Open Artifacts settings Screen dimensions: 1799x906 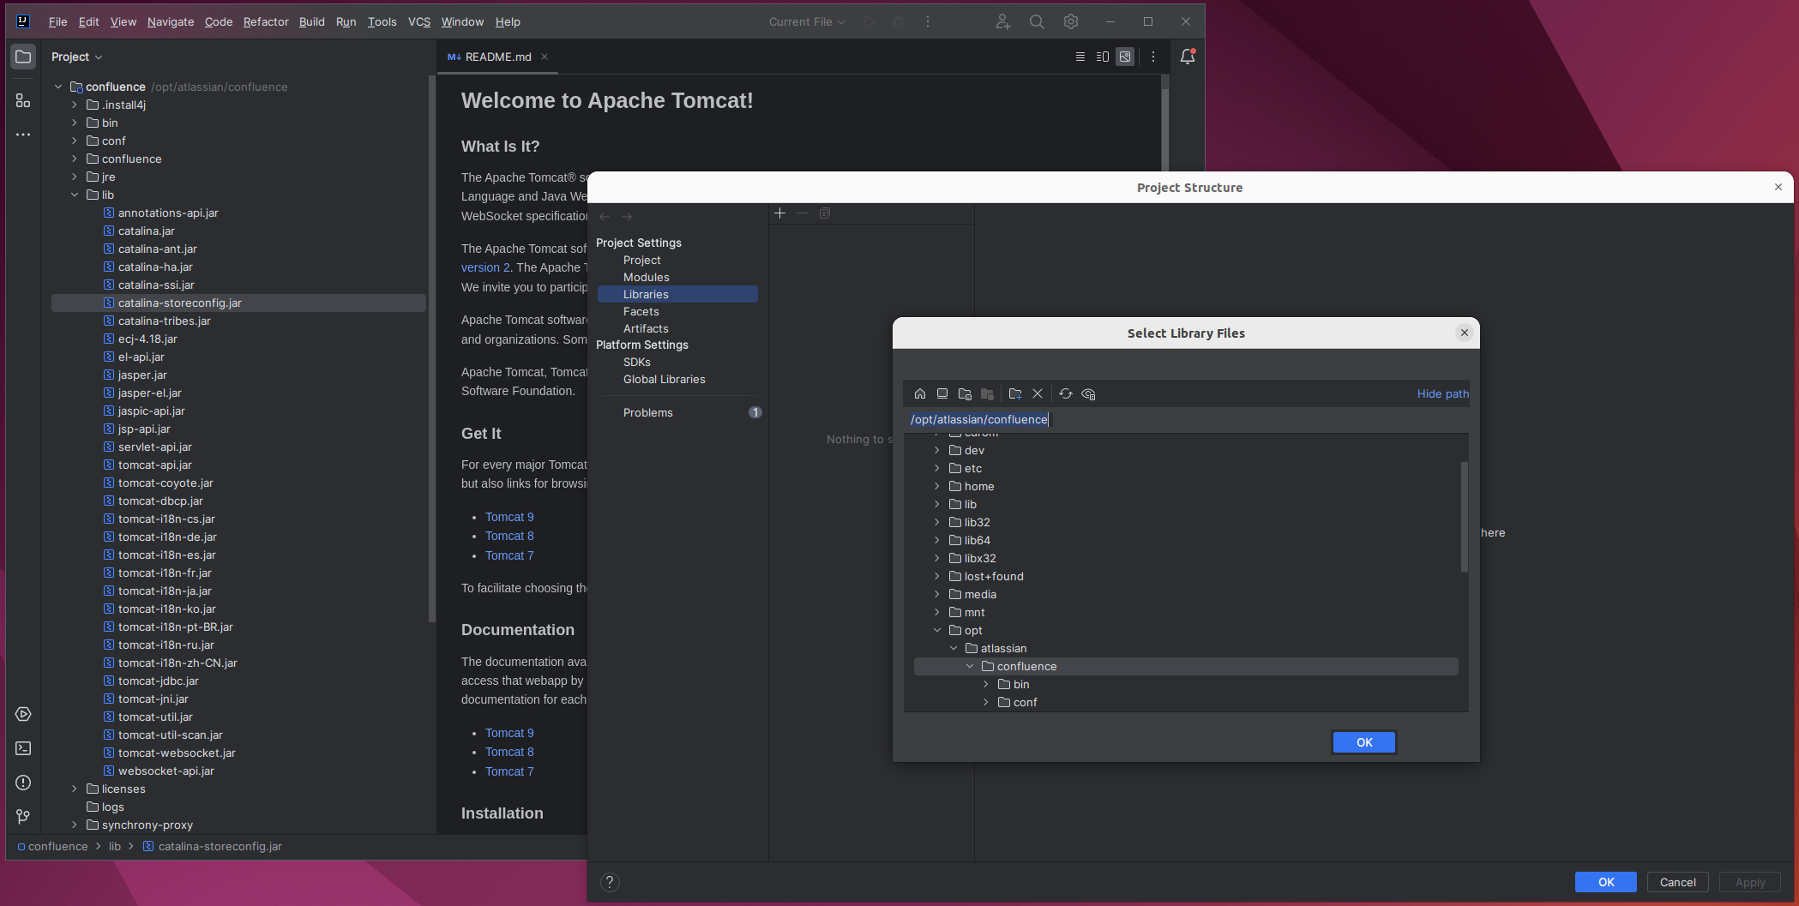646,328
